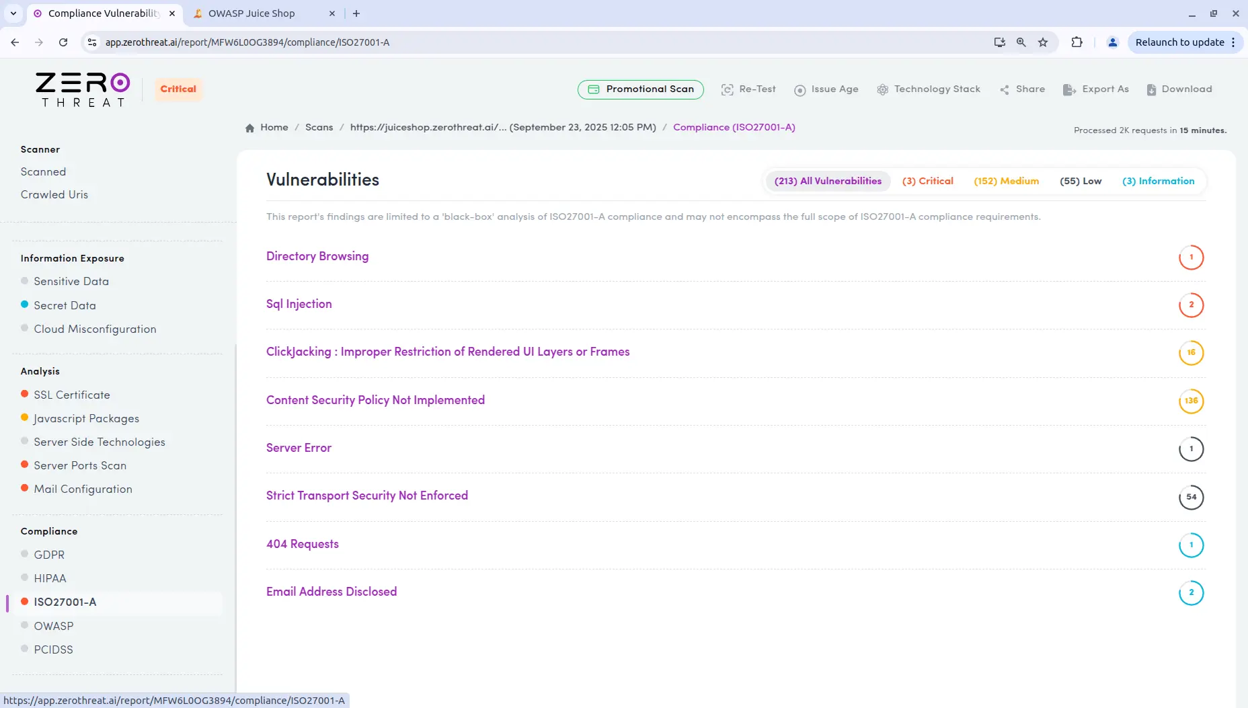Viewport: 1248px width, 708px height.
Task: Select Sensitive Data sidebar item
Action: click(x=71, y=282)
